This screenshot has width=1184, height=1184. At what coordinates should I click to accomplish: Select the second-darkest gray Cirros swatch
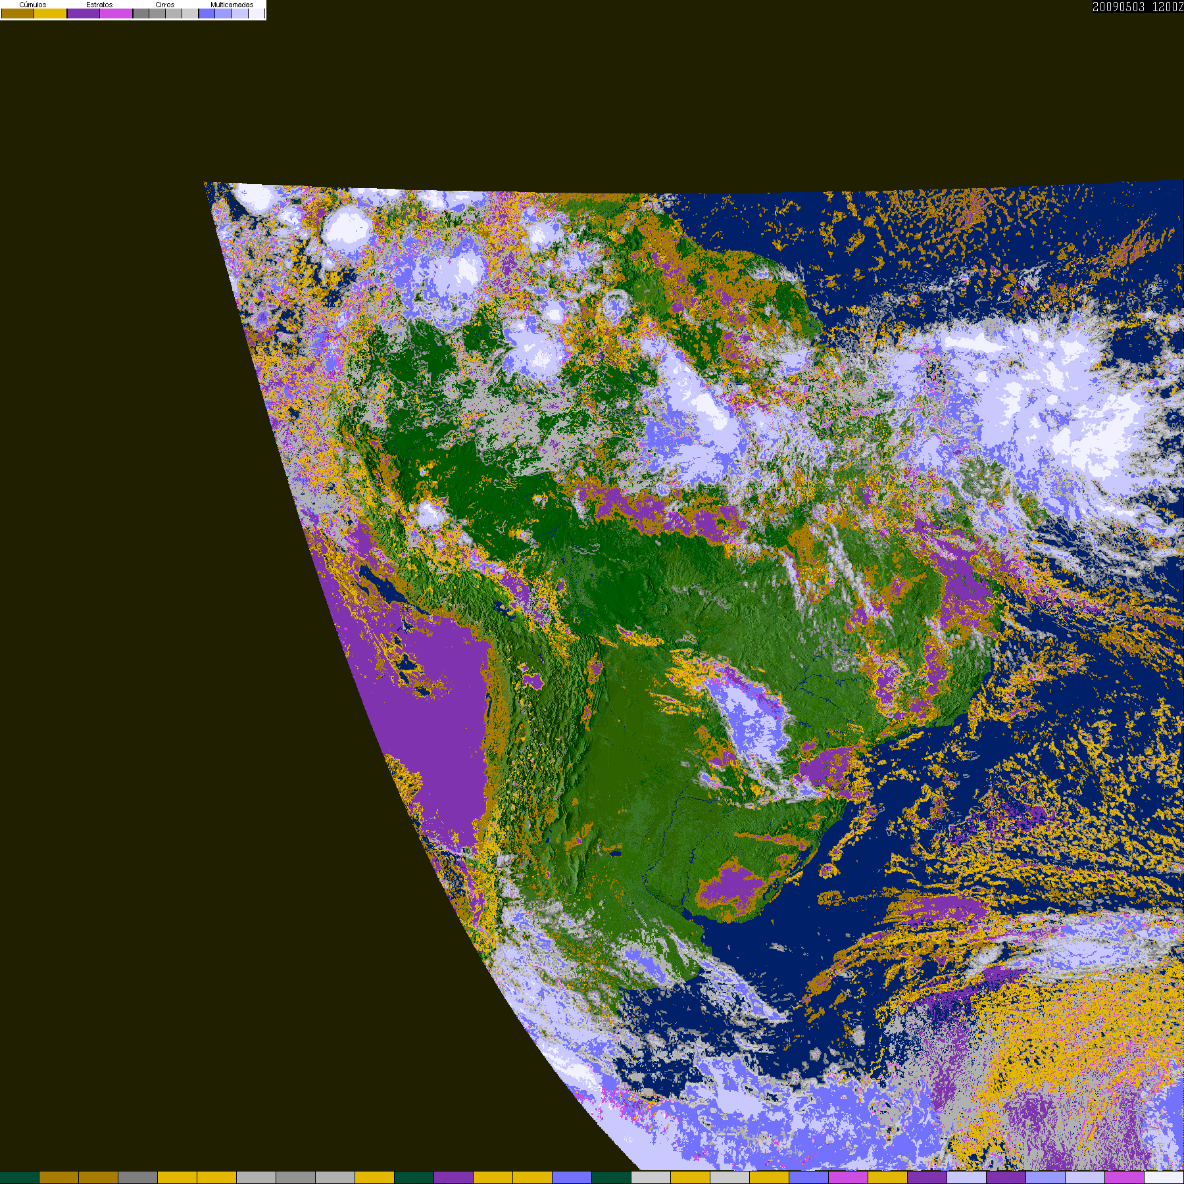[157, 13]
